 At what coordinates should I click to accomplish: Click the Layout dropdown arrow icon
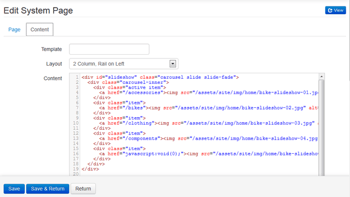pyautogui.click(x=173, y=64)
